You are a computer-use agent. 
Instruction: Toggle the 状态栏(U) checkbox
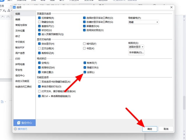coord(40,30)
